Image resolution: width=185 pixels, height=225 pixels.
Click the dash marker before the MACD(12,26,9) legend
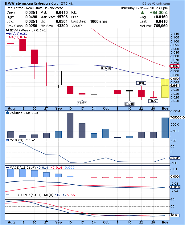pyautogui.click(x=7, y=167)
